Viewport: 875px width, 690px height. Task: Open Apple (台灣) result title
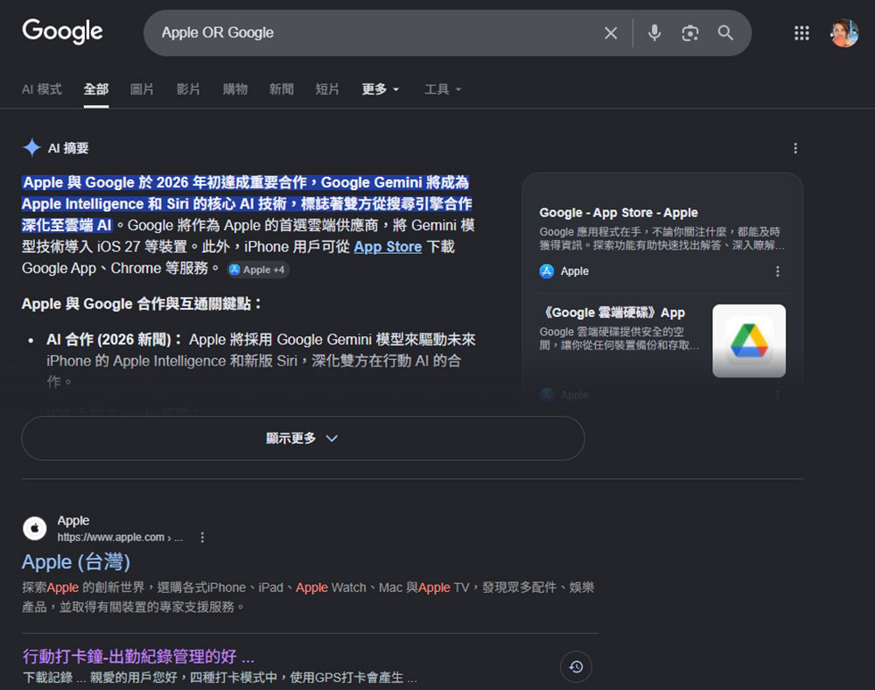(76, 562)
